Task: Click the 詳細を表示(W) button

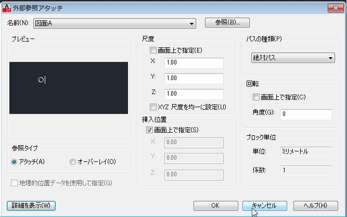Action: [31, 206]
